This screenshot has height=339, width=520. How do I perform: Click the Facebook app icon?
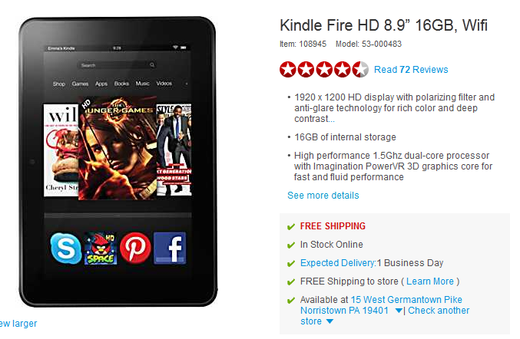(x=170, y=248)
